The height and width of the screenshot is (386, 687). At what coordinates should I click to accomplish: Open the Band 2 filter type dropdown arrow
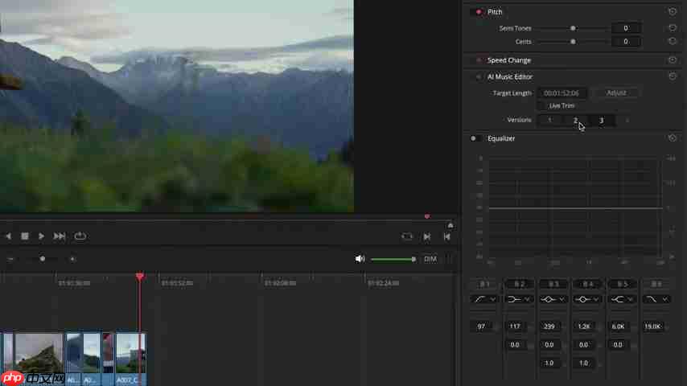tap(527, 299)
